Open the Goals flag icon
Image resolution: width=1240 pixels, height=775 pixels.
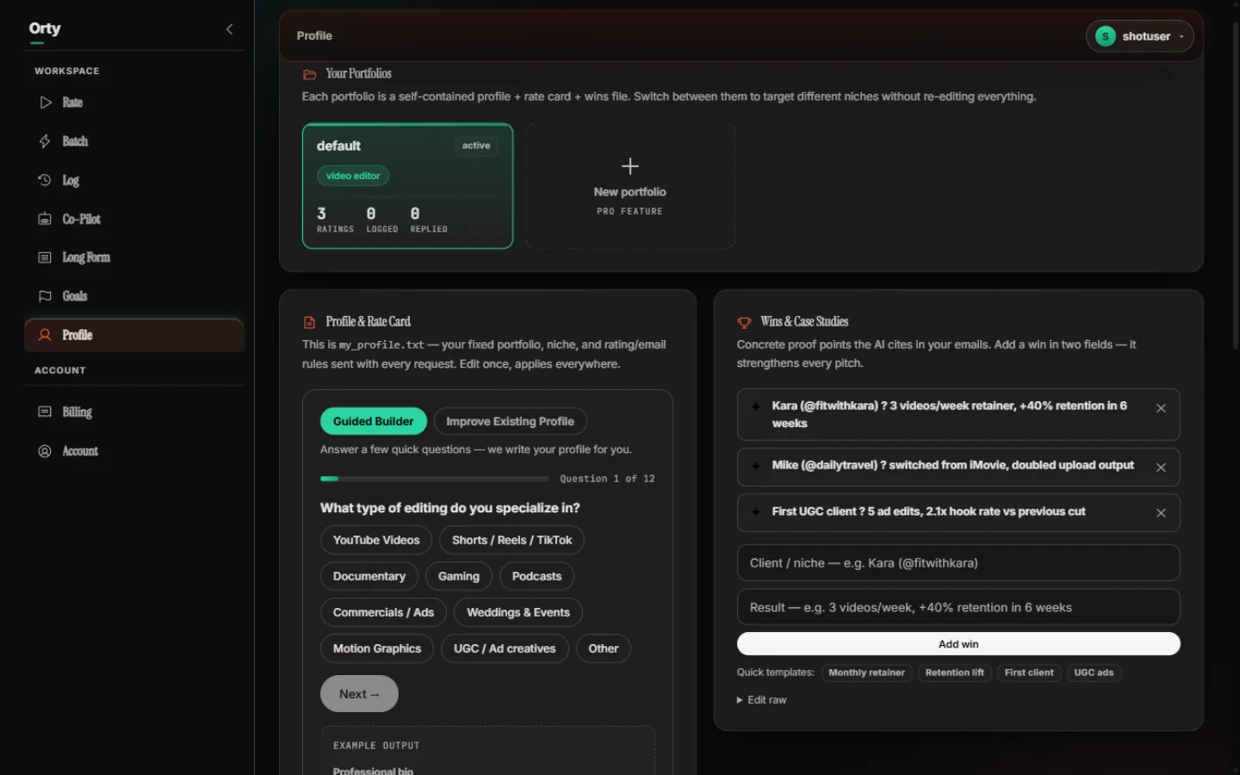(x=45, y=296)
